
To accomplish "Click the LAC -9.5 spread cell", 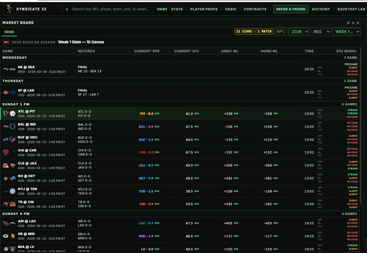I will coord(146,223).
